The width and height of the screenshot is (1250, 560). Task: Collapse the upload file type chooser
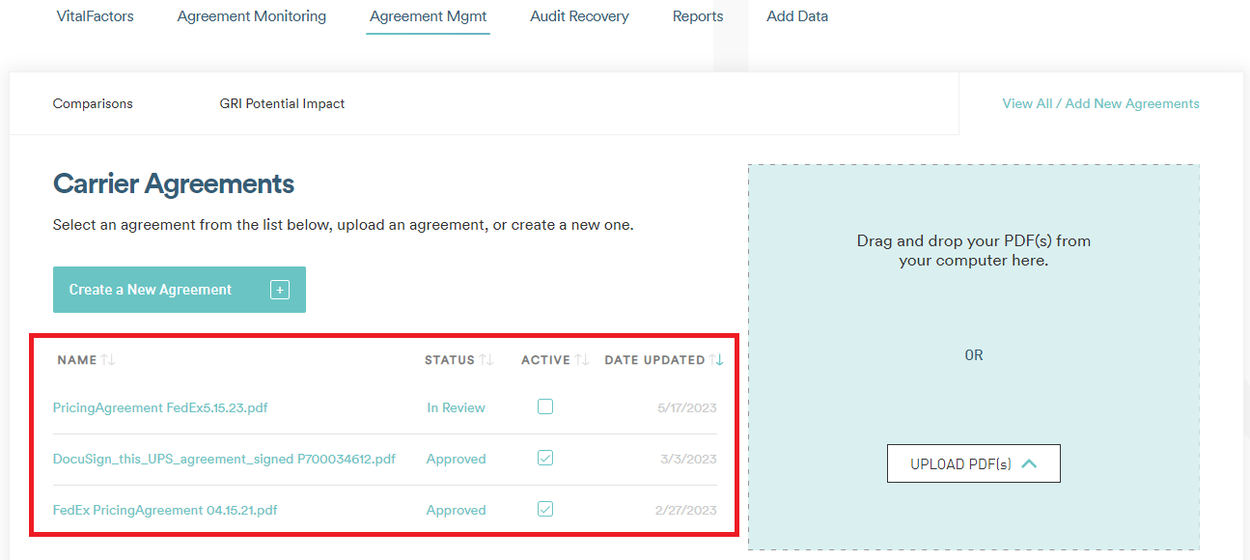coord(1027,463)
